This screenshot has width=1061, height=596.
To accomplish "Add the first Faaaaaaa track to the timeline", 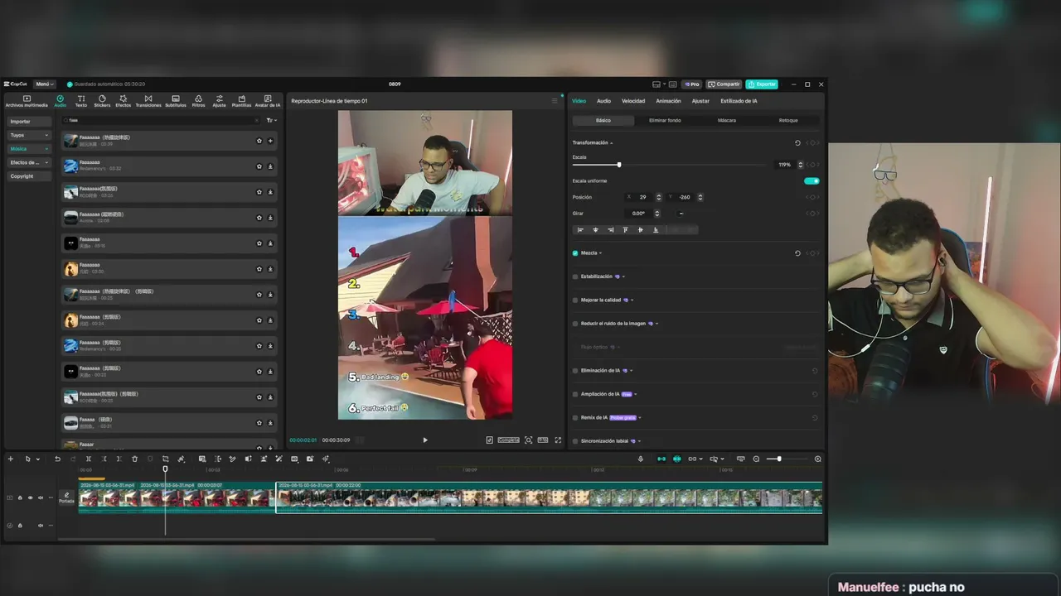I will (x=270, y=141).
